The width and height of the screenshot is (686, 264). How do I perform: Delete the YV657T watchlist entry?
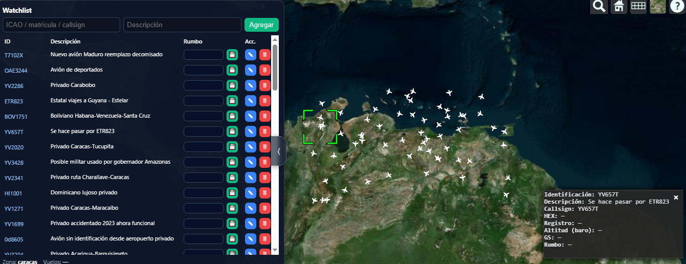pyautogui.click(x=265, y=131)
